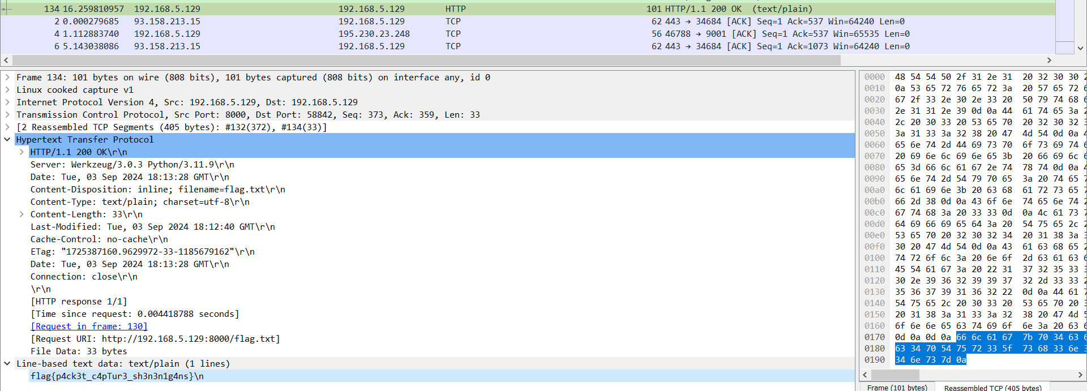Image resolution: width=1087 pixels, height=391 pixels.
Task: Select packet 4 to 195.230.23.248
Action: pos(527,34)
